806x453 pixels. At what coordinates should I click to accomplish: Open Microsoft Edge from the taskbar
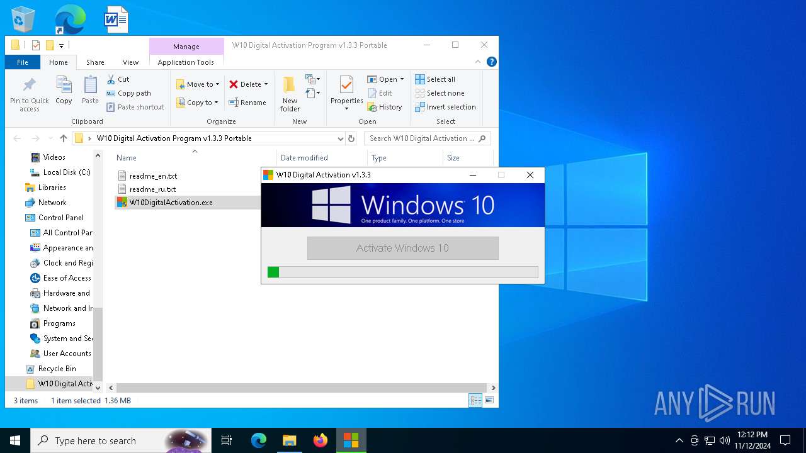pyautogui.click(x=259, y=440)
